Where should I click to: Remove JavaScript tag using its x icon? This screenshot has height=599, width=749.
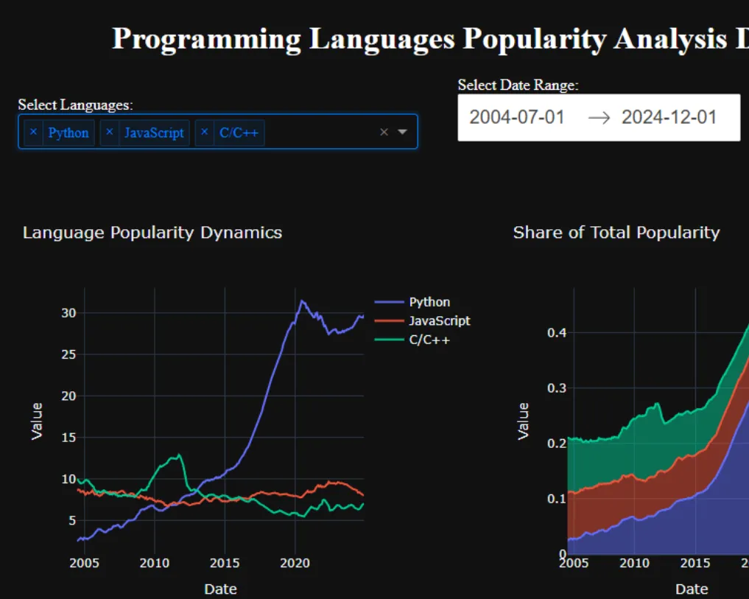tap(110, 133)
